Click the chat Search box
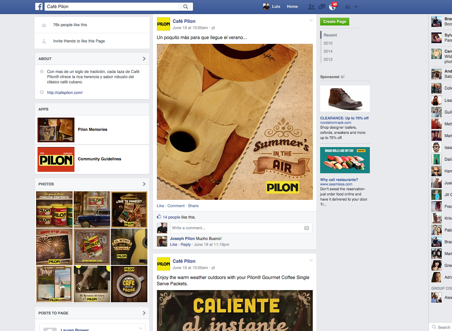The height and width of the screenshot is (331, 452). (x=441, y=327)
